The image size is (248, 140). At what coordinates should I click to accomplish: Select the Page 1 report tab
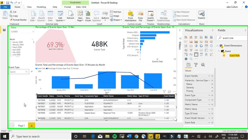point(21,126)
